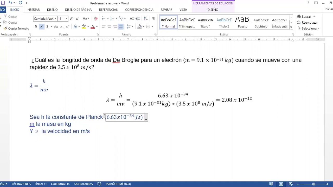Apply paragraph shading with the paint bucket
333x187 pixels.
pyautogui.click(x=139, y=26)
